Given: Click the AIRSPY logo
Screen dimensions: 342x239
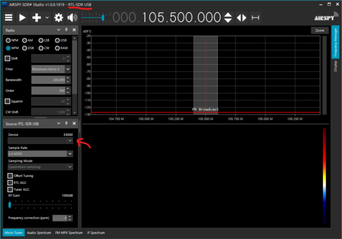Looking at the screenshot, I should point(326,18).
